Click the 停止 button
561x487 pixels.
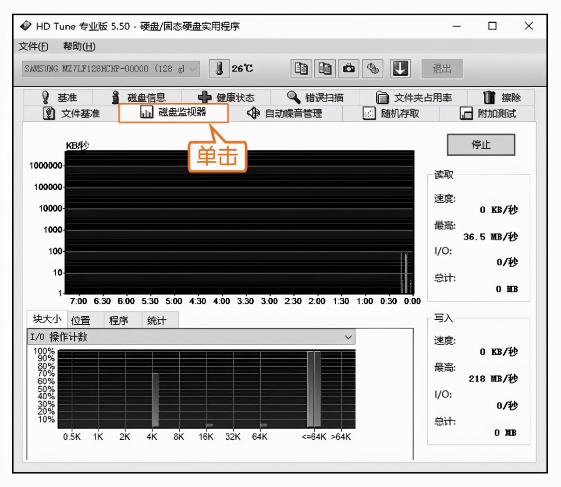[x=481, y=145]
